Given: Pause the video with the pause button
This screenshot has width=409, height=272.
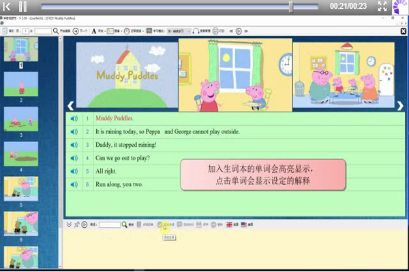Looking at the screenshot, I should [22, 7].
